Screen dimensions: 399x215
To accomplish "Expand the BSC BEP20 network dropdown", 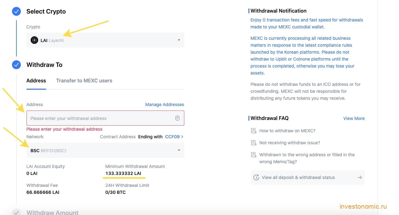I will tap(105, 151).
